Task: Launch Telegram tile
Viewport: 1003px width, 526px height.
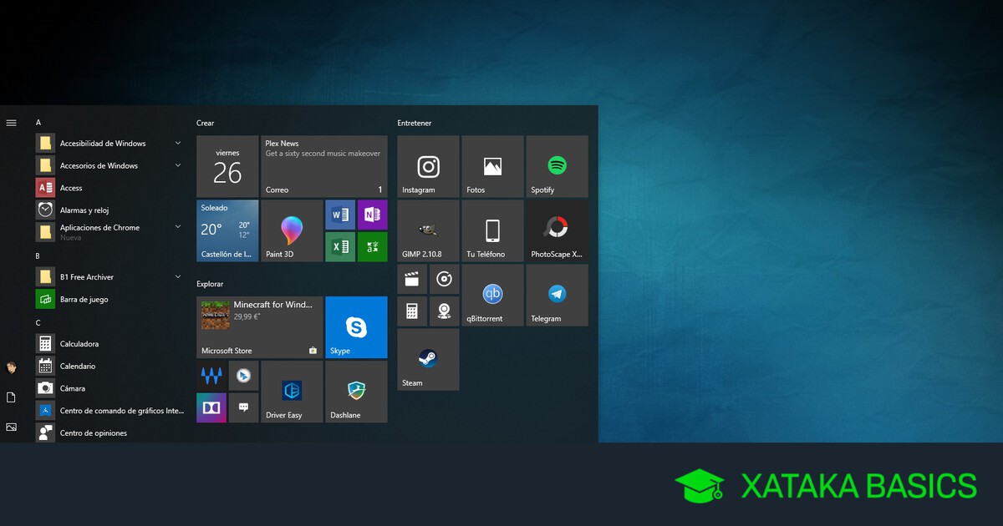Action: (x=557, y=295)
